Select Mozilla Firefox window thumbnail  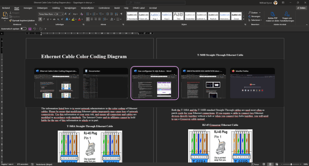coord(252,83)
